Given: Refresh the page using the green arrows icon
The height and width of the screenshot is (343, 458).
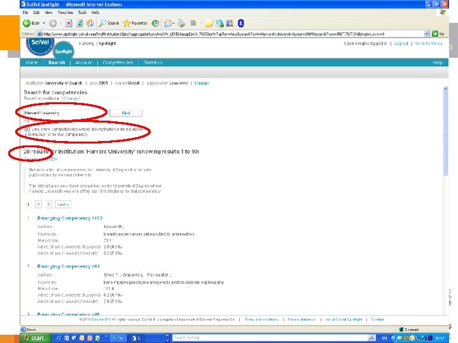Looking at the screenshot, I should [80, 23].
